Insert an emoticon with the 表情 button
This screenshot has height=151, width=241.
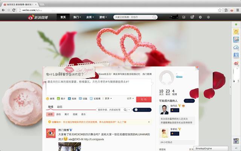tap(50, 99)
